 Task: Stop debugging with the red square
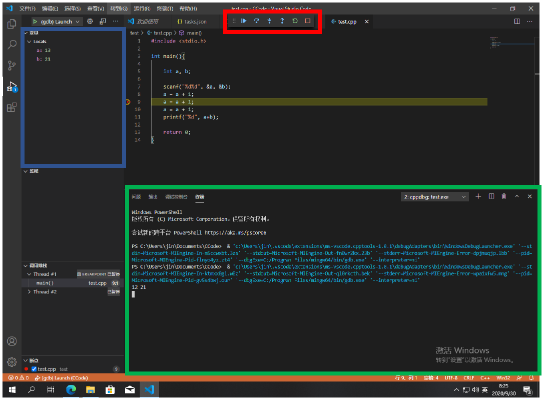coord(308,21)
